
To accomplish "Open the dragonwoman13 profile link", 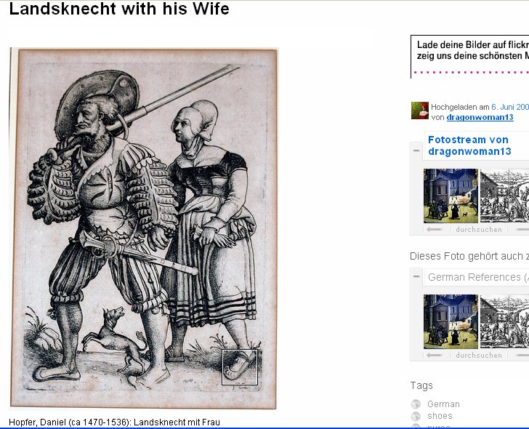I will pos(480,118).
